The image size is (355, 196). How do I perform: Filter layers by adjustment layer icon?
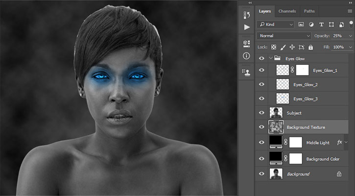(311, 24)
